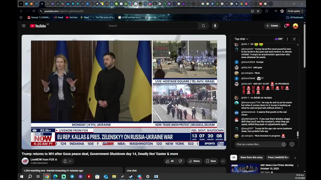Select From LiveNOW from FOX chip
The height and width of the screenshot is (180, 321).
279,157
